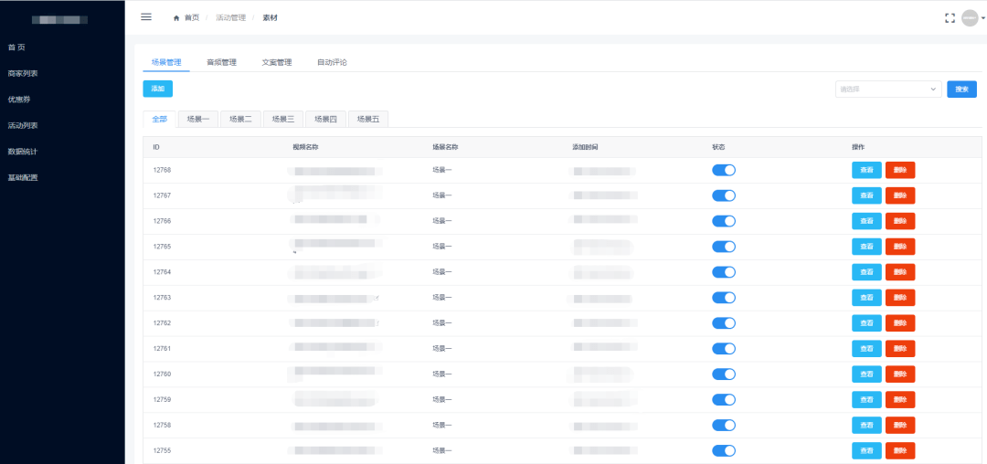Click the blue 搜索 button
Image resolution: width=987 pixels, height=464 pixels.
(961, 90)
